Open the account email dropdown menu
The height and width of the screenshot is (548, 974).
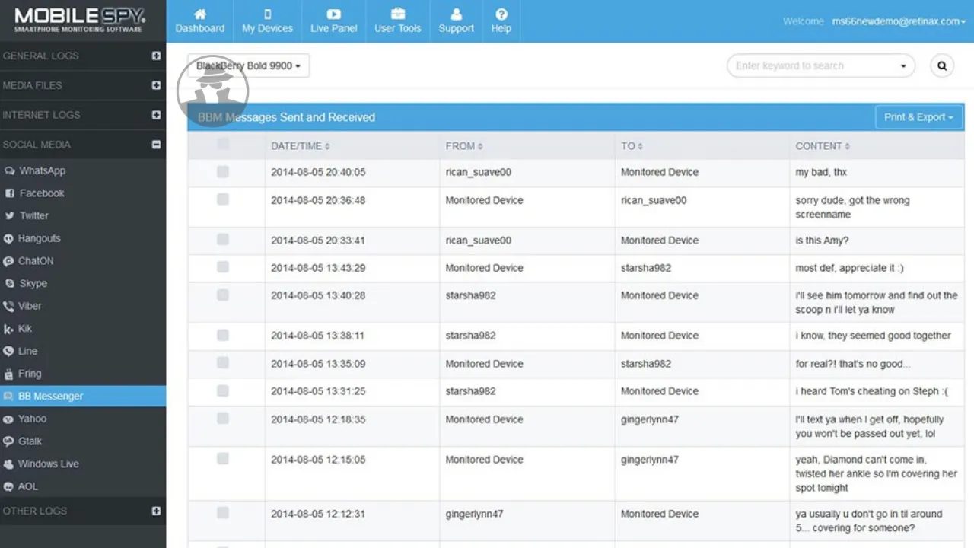(x=899, y=21)
